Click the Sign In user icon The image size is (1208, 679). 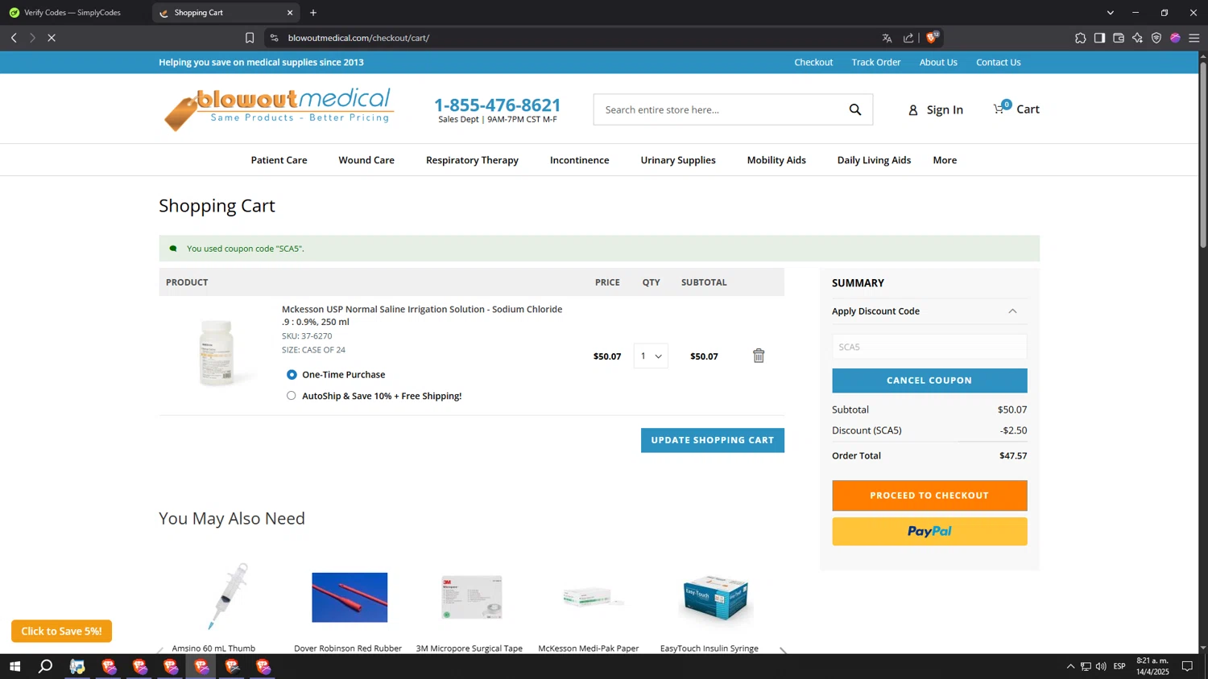tap(913, 110)
